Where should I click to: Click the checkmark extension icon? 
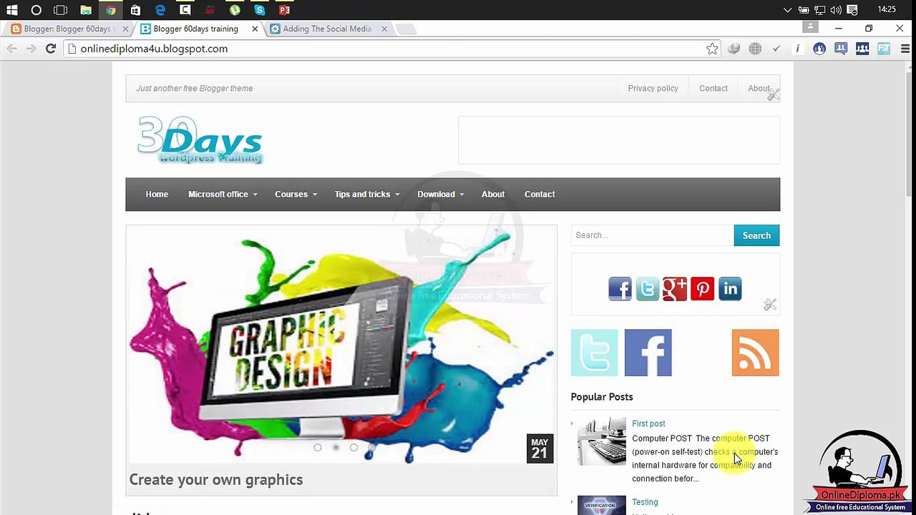coord(776,49)
